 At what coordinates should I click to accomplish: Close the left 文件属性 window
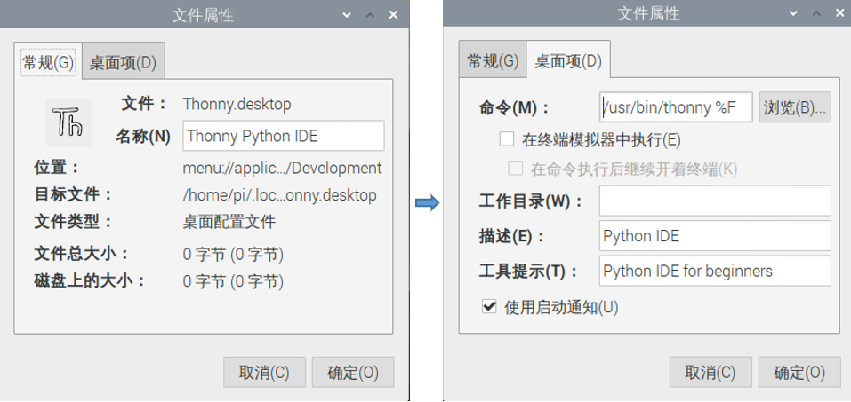[393, 14]
